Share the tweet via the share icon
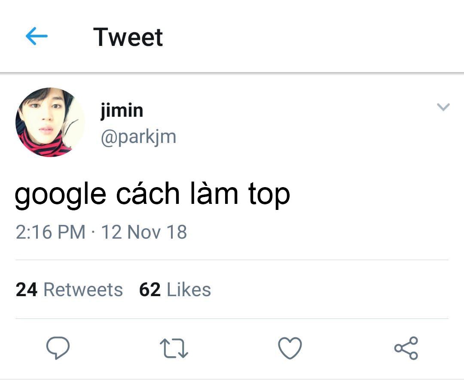Screen dimensions: 464x382 click(x=406, y=348)
